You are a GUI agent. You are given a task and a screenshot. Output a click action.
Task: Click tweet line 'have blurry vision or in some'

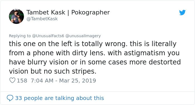(x=95, y=62)
